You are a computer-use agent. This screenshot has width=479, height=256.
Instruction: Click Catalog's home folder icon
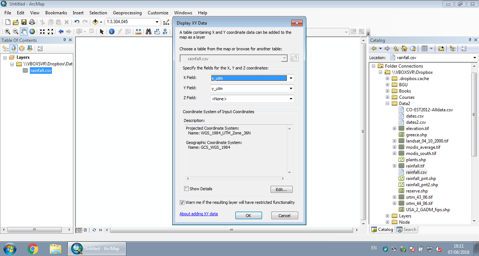click(404, 48)
